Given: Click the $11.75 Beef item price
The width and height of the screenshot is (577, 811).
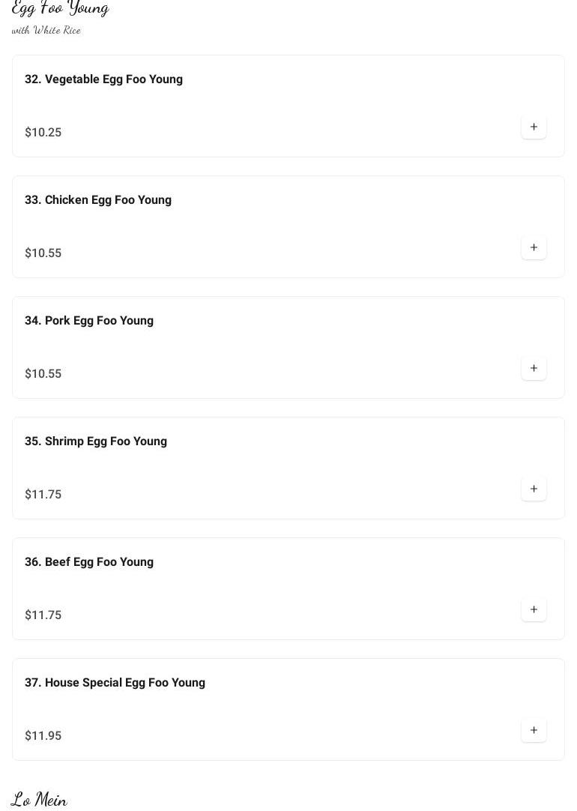Looking at the screenshot, I should coord(43,615).
